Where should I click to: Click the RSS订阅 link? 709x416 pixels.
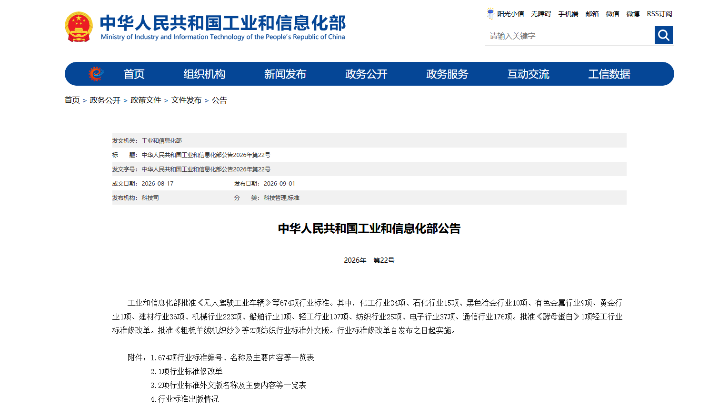(x=659, y=14)
